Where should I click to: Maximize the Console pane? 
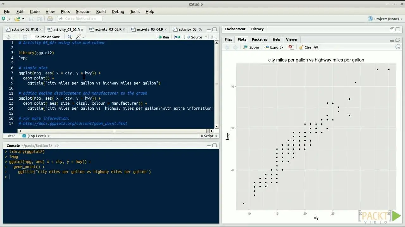pyautogui.click(x=215, y=146)
